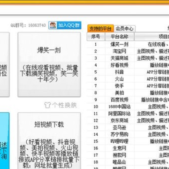This screenshot has width=169, height=169.
Task: Click row number 9 in 序号 column
Action: [x=96, y=100]
